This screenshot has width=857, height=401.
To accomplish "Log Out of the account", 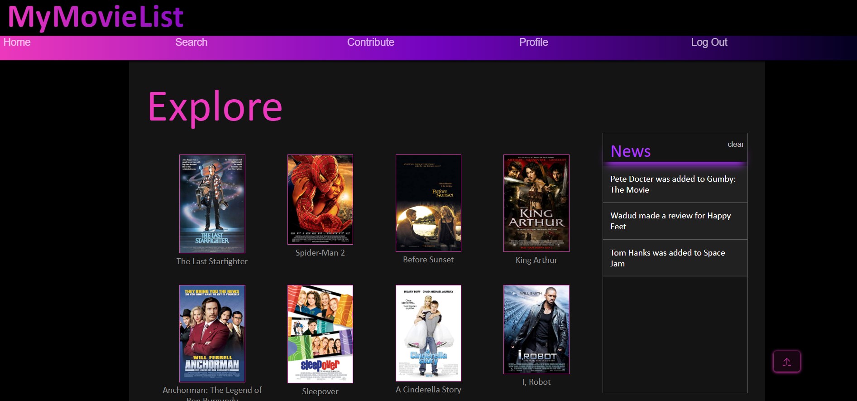I will click(x=709, y=42).
